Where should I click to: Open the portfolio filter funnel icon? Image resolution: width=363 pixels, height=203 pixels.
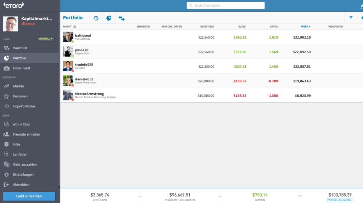point(351,18)
